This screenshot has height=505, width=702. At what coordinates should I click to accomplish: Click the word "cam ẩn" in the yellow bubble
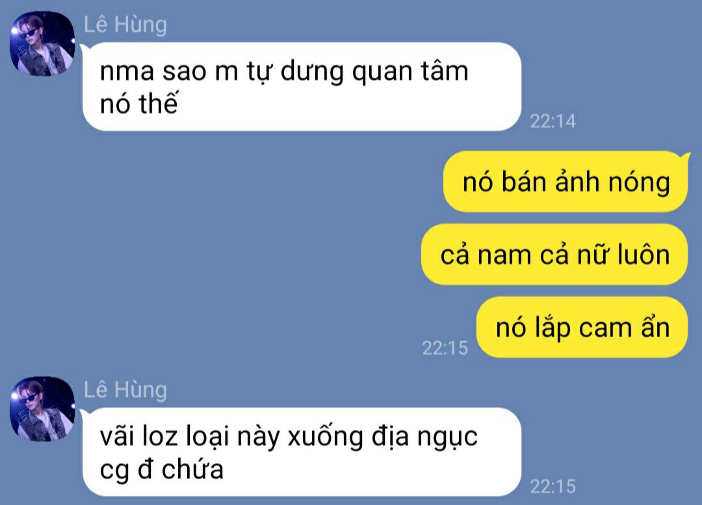[x=625, y=328]
